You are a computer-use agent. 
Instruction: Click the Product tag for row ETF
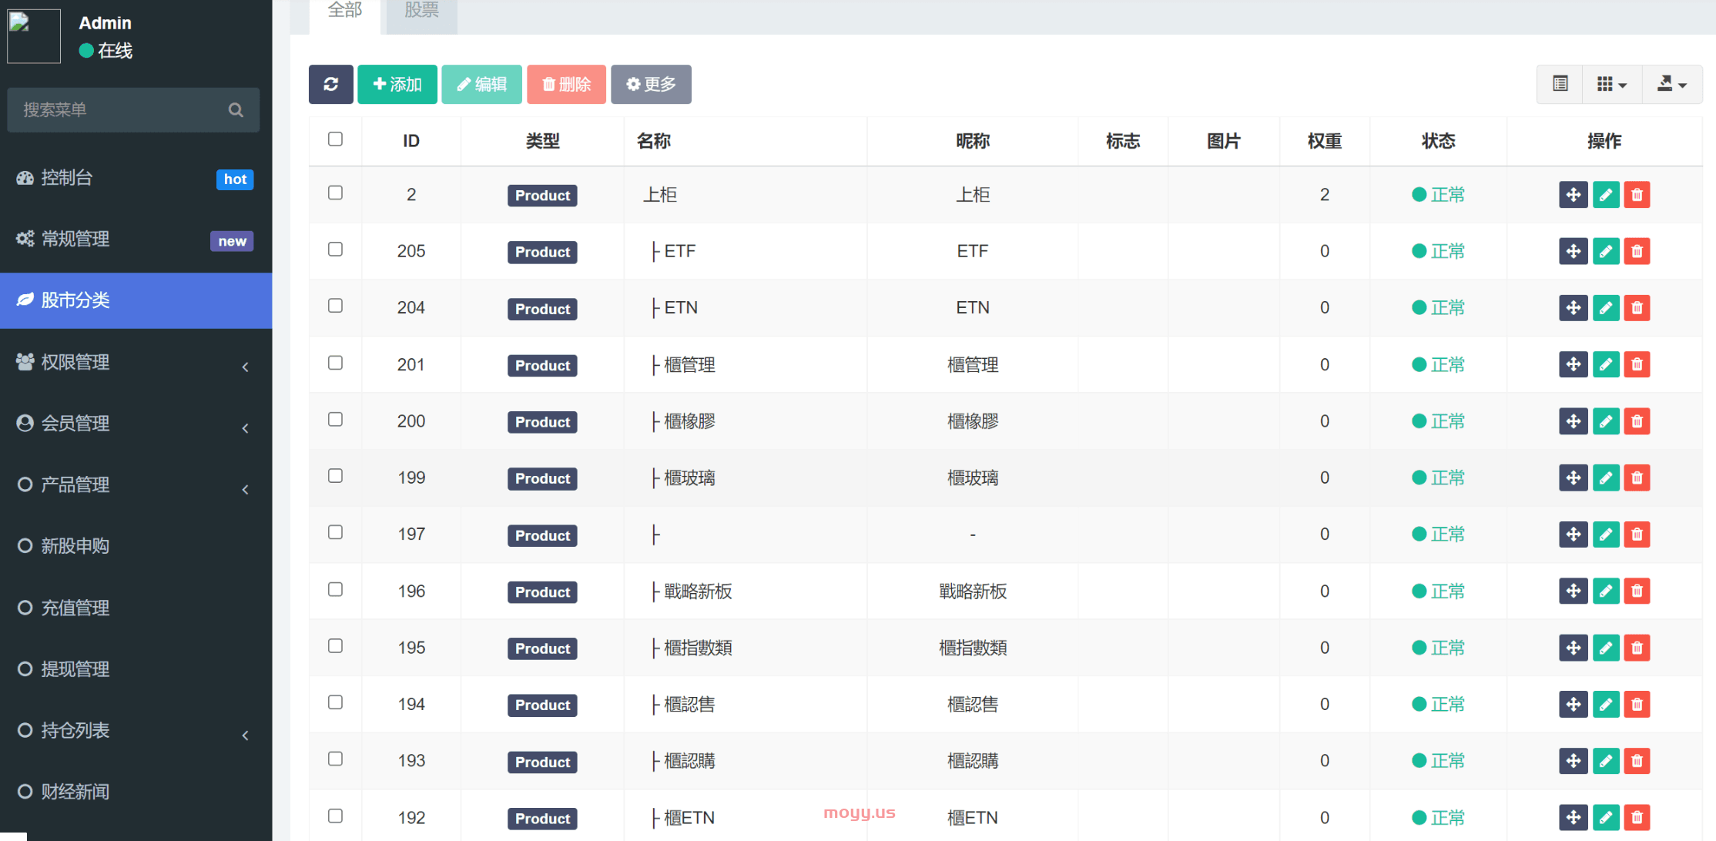coord(542,252)
